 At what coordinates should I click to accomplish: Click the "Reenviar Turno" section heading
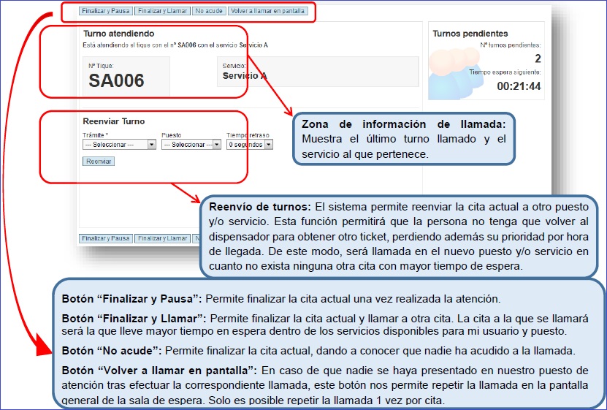tap(114, 121)
